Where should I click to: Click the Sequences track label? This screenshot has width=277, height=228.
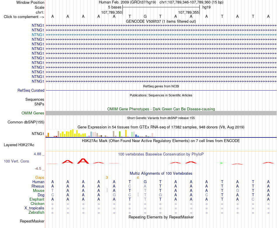tap(35, 99)
